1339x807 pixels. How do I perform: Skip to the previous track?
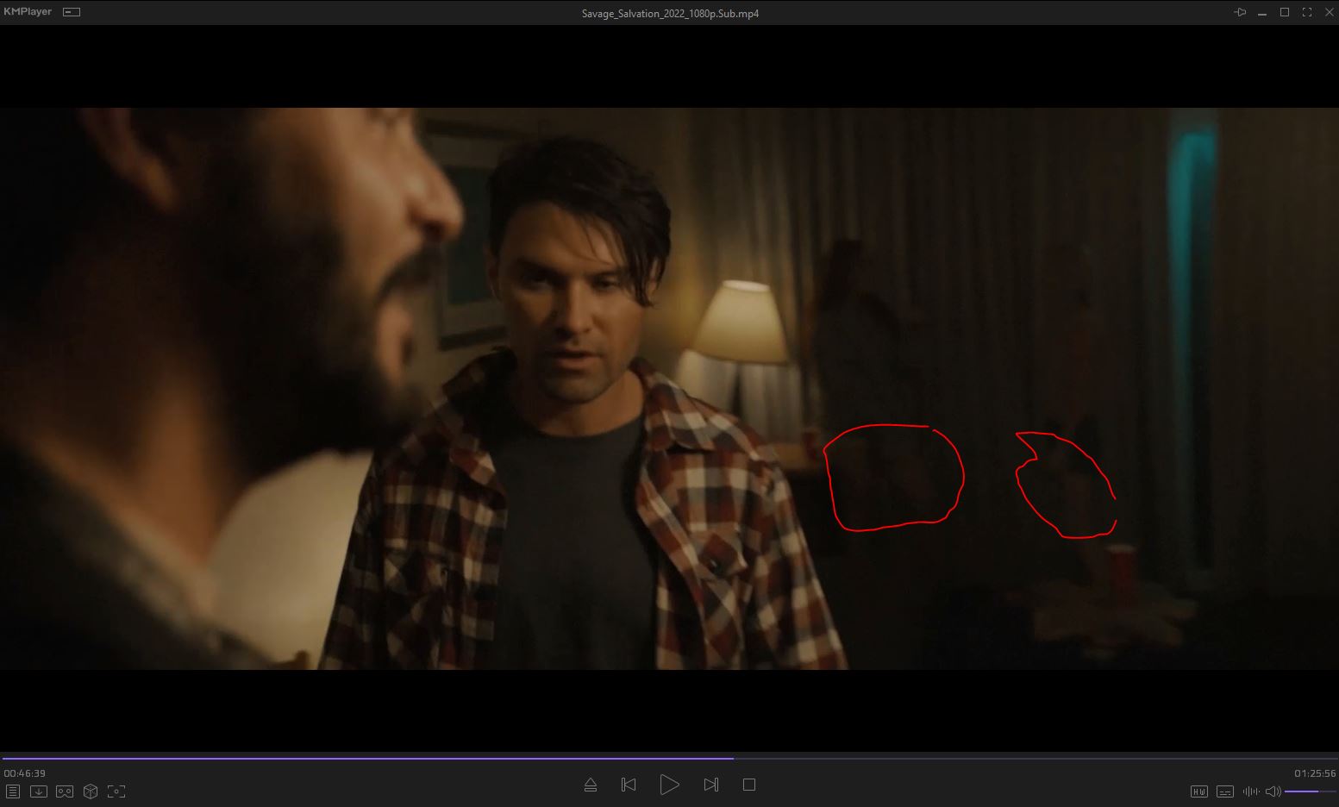pos(629,785)
